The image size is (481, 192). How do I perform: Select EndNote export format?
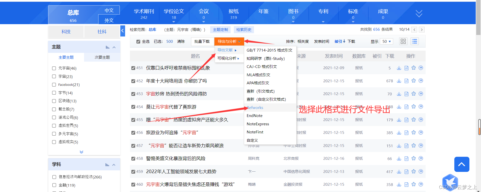254,116
